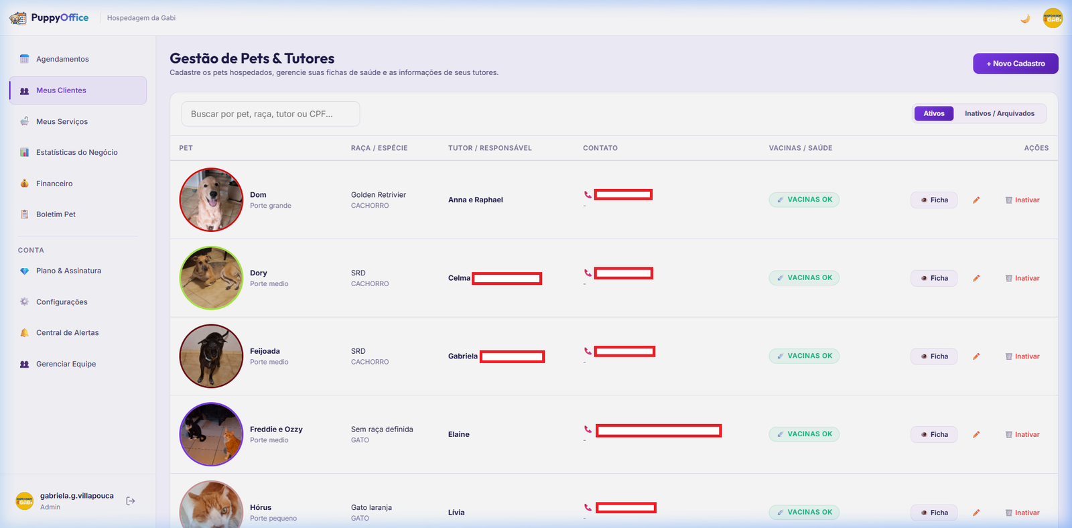
Task: Click phone icon in Hórus's row
Action: tap(588, 508)
